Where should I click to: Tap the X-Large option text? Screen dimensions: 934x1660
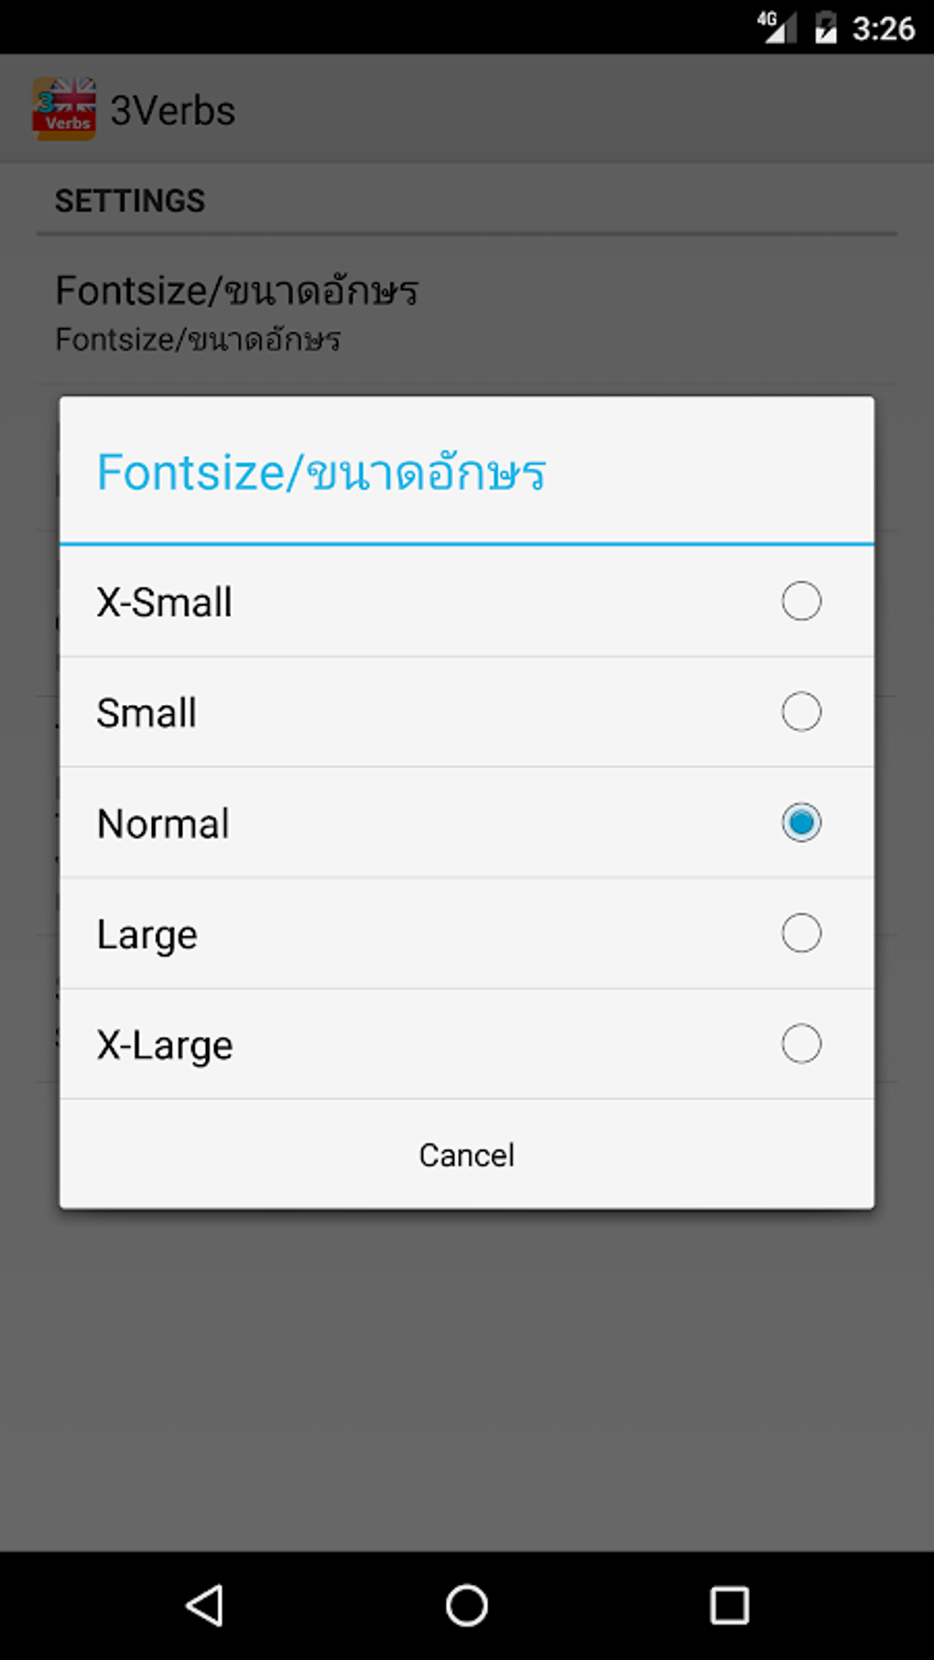point(165,1046)
